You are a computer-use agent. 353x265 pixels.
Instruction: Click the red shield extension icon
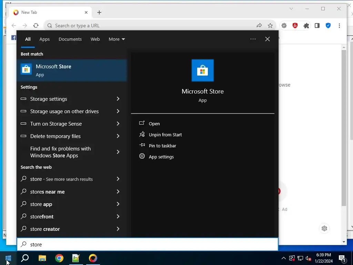coord(295,26)
